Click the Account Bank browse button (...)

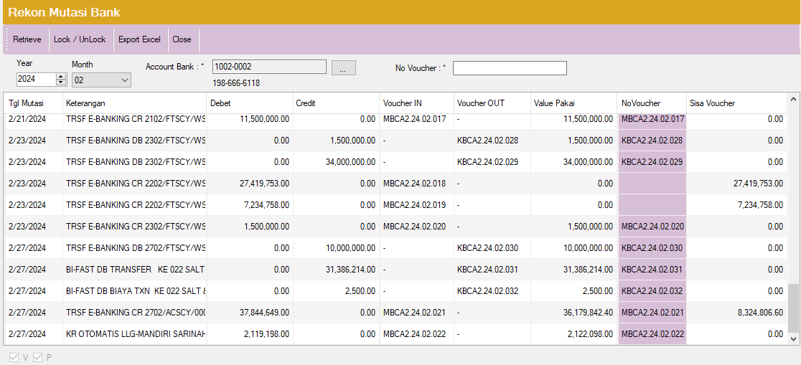click(x=343, y=68)
